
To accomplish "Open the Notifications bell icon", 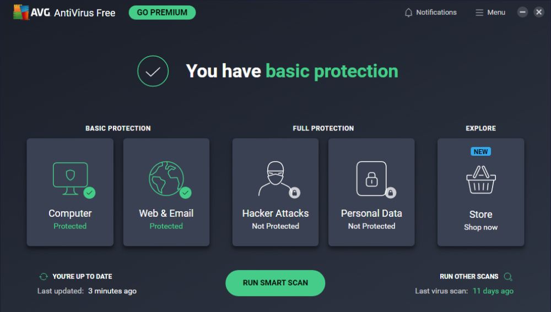I will coord(408,13).
